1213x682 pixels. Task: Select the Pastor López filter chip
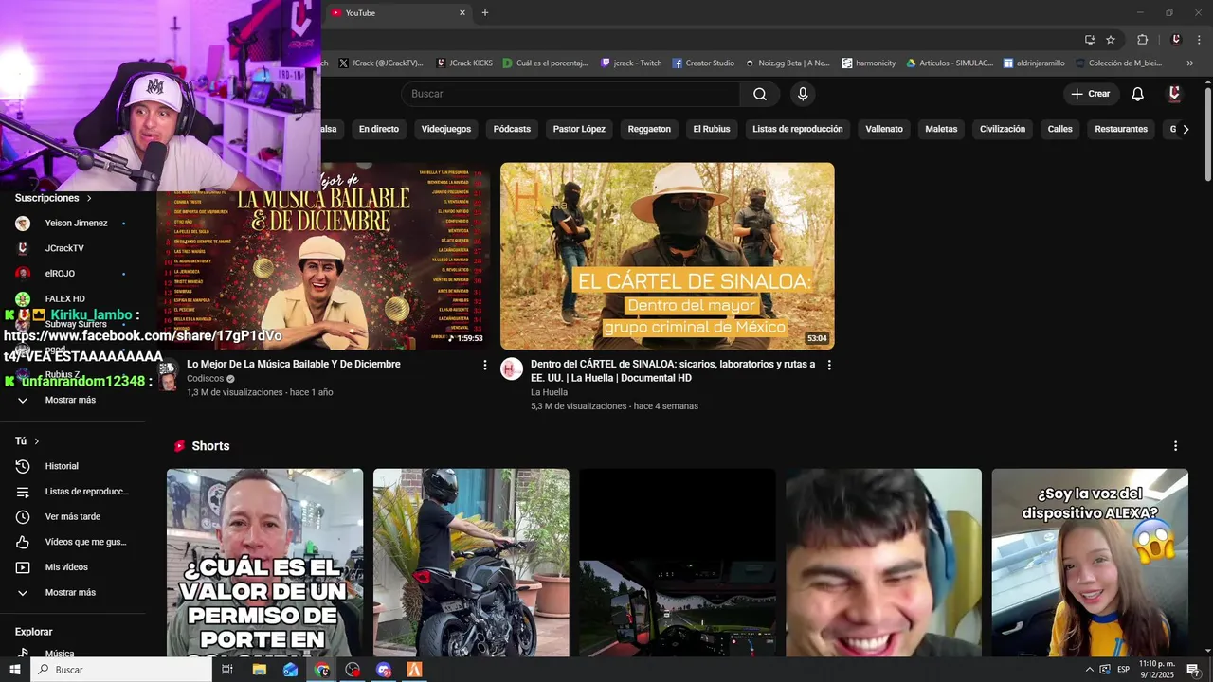pos(579,129)
